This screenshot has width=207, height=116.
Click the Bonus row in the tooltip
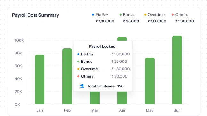102,62
